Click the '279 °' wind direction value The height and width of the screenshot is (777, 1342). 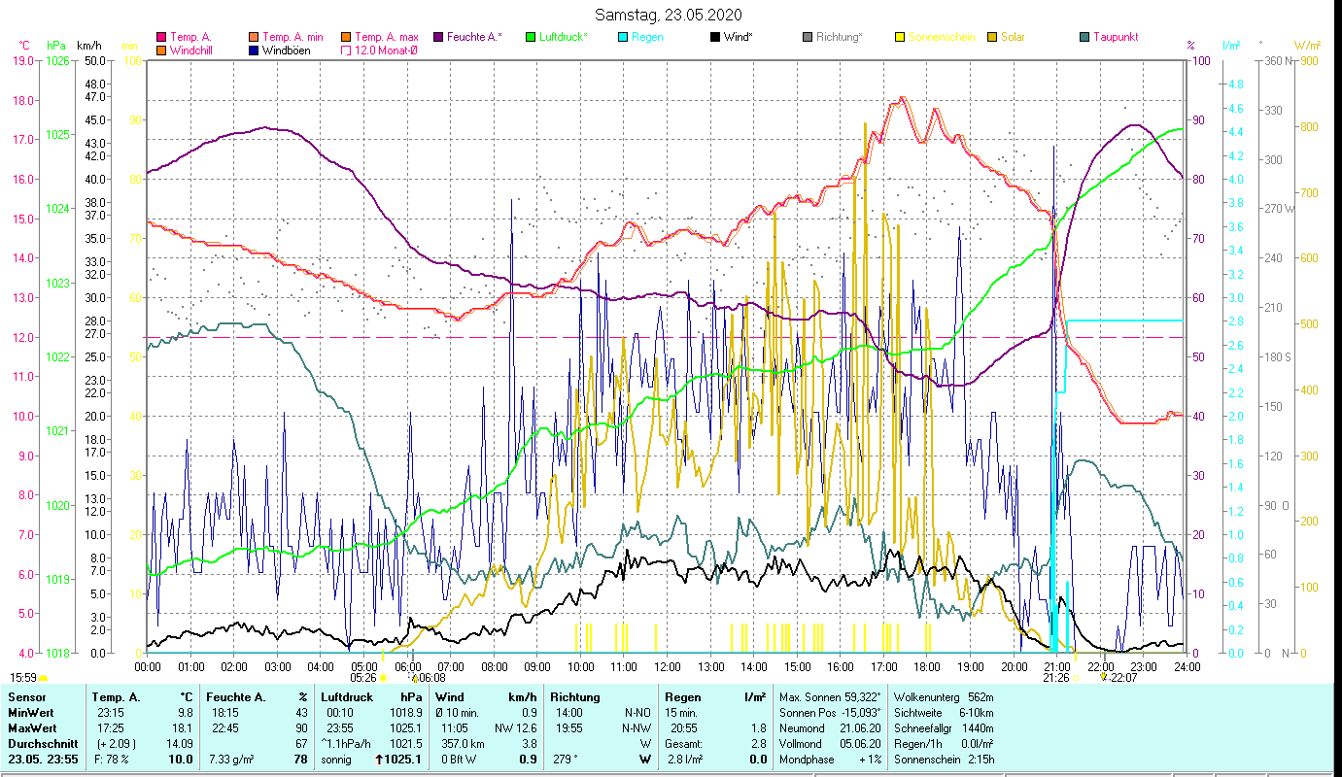566,760
